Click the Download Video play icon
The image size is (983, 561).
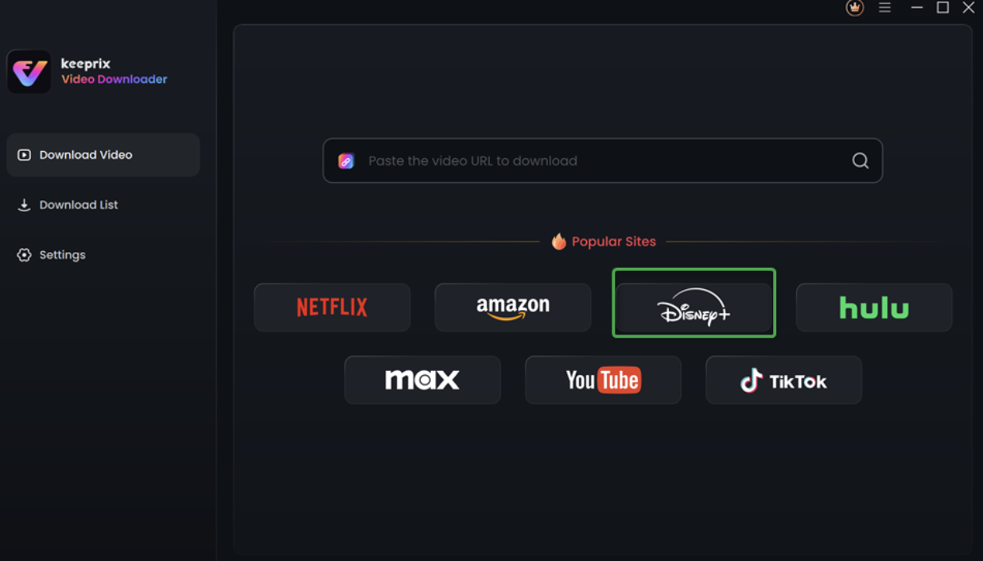(25, 155)
